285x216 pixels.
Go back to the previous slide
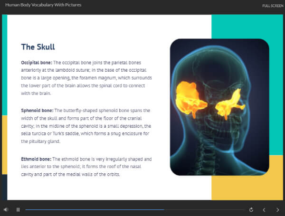264,210
